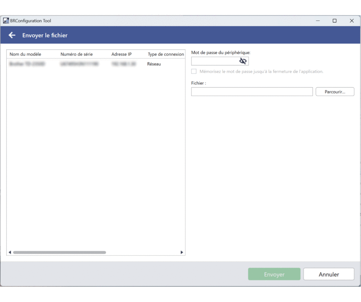Viewport: 361px width, 302px height.
Task: Click the horizontal scrollbar left arrow
Action: pos(10,252)
